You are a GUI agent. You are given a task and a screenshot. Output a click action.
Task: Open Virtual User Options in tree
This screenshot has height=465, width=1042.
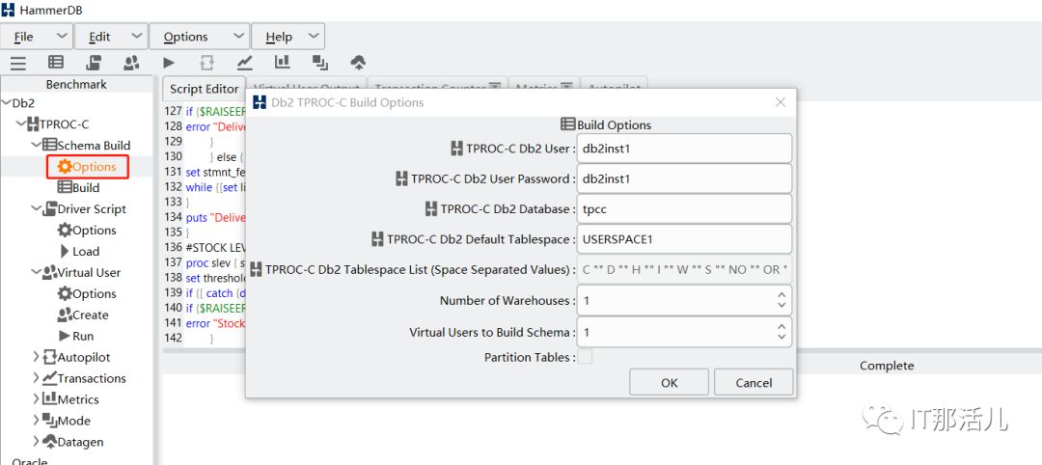click(87, 294)
